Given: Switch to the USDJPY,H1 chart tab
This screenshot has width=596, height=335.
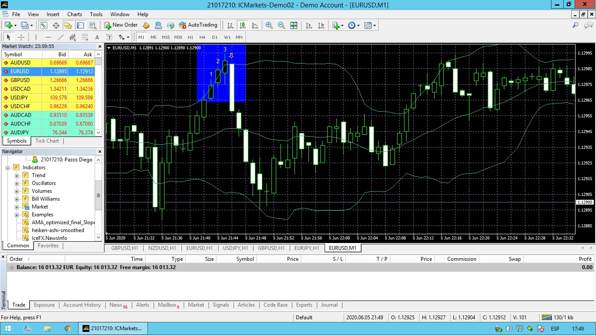Looking at the screenshot, I should 235,248.
